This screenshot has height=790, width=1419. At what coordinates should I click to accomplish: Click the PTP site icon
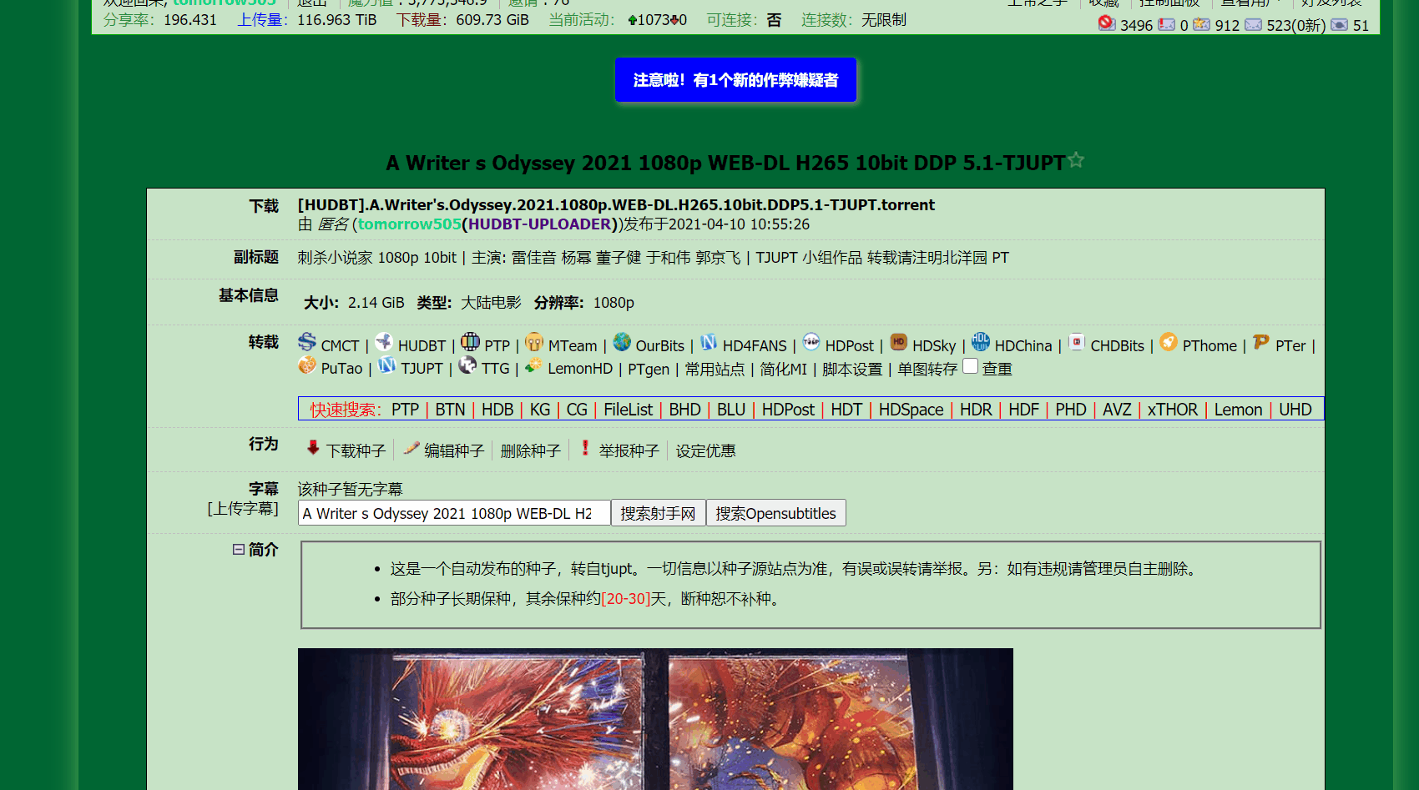pyautogui.click(x=470, y=341)
